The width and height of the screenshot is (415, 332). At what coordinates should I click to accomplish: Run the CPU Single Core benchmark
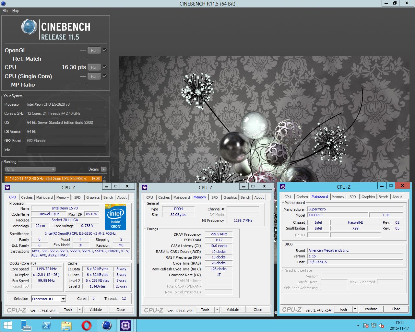94,76
